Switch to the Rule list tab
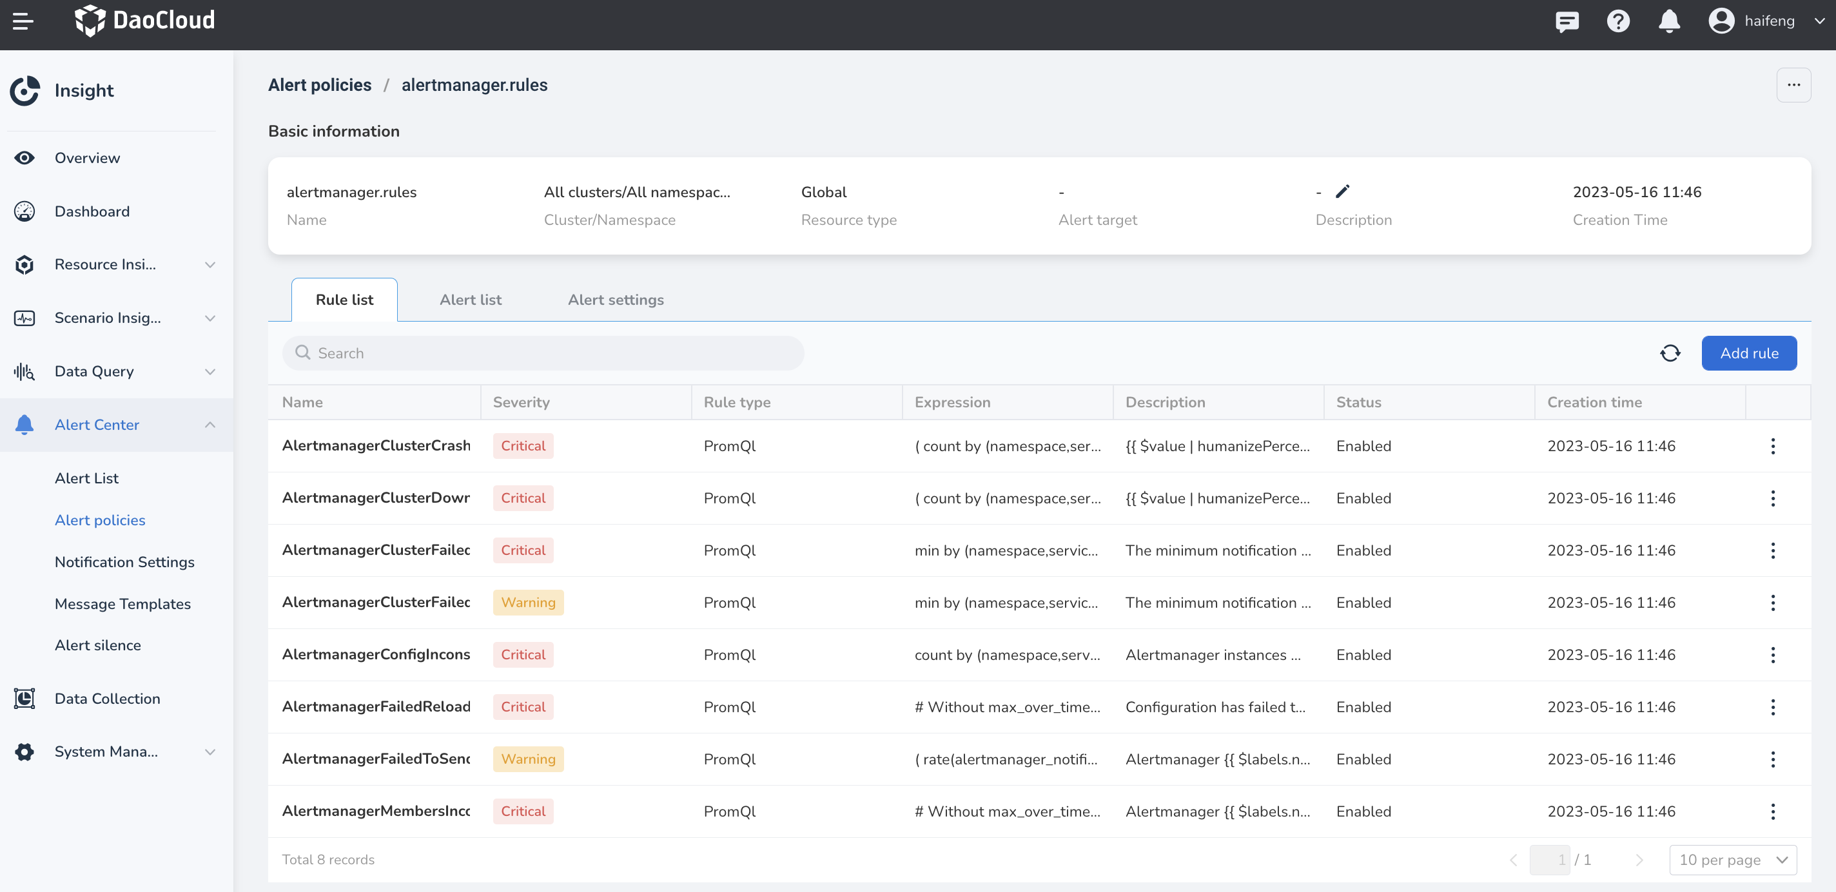Viewport: 1836px width, 892px height. click(344, 300)
